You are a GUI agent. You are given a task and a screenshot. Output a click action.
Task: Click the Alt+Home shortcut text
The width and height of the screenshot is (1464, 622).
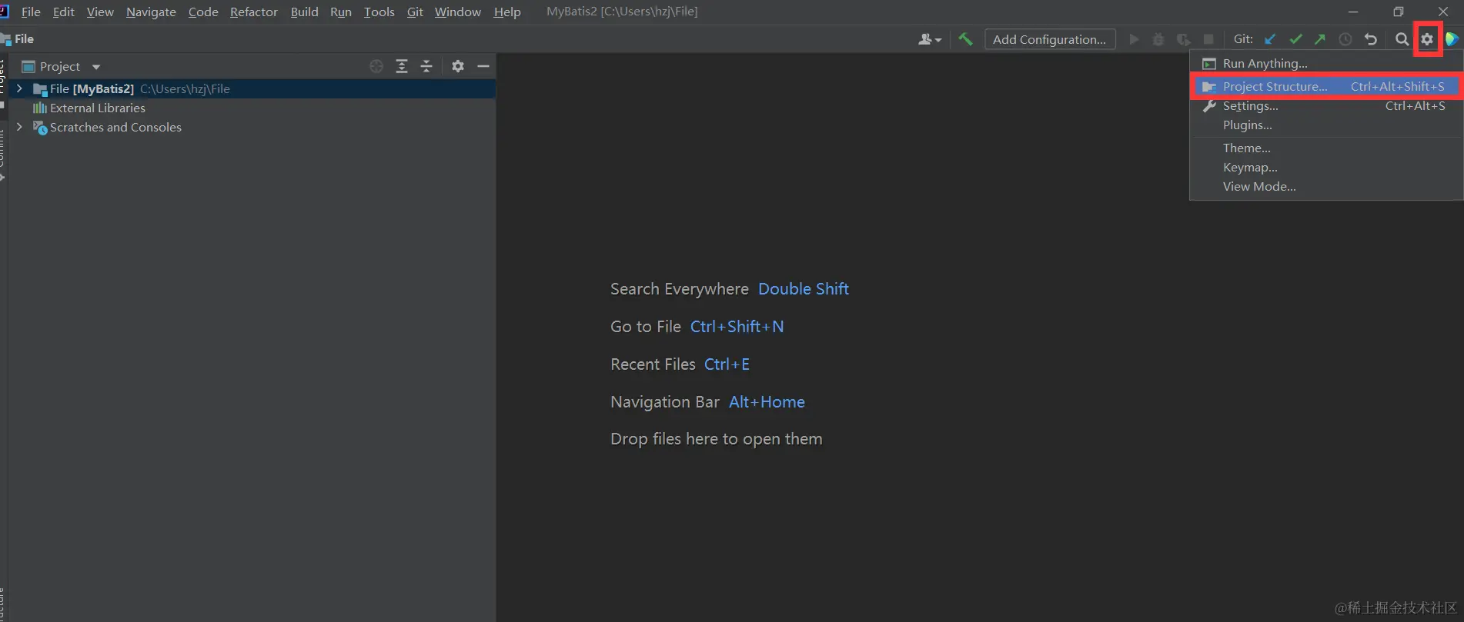(767, 402)
